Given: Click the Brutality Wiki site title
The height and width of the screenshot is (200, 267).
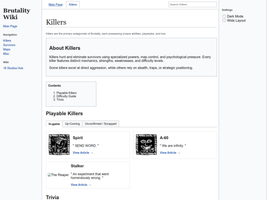Looking at the screenshot, I should [x=16, y=14].
